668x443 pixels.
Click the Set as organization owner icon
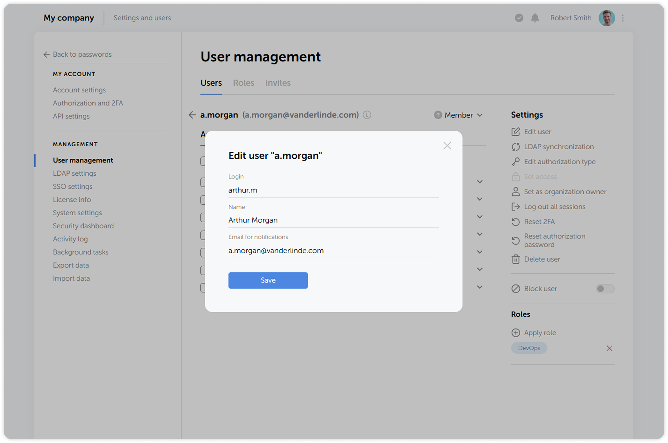coord(516,191)
